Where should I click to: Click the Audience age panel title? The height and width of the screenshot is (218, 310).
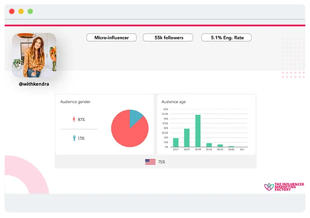173,102
